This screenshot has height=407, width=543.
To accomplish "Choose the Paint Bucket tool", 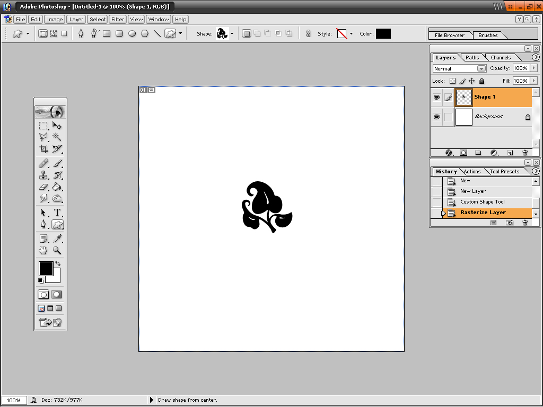I will coord(57,187).
